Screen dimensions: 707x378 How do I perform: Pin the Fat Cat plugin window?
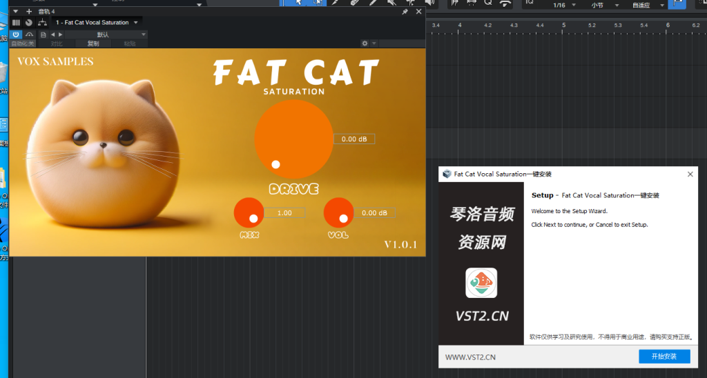click(405, 12)
